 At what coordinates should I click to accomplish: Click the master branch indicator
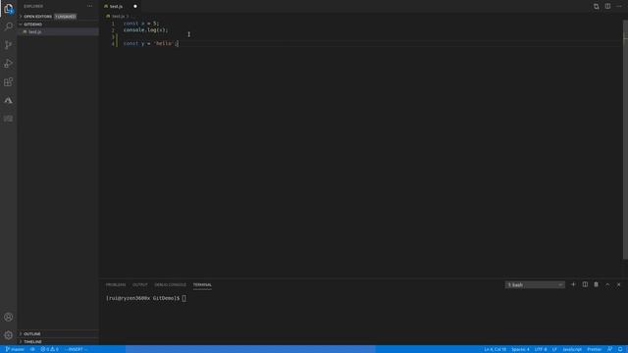click(15, 349)
